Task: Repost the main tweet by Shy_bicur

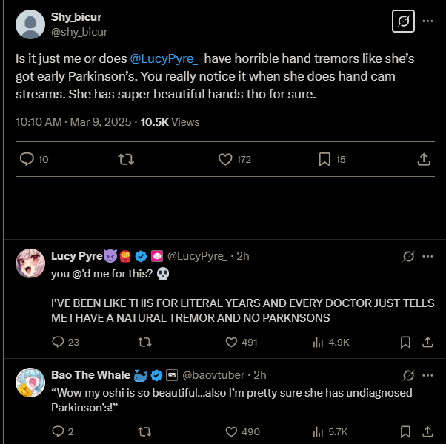Action: [x=125, y=159]
